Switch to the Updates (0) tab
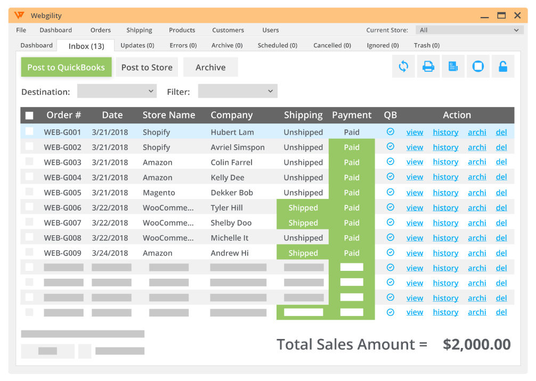Screen dimensions: 536x381 [x=137, y=45]
